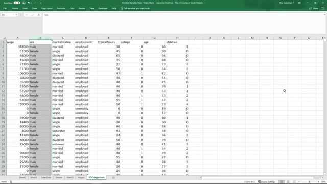This screenshot has width=327, height=184.
Task: Switch to Page Layout view icon
Action: coord(288,182)
